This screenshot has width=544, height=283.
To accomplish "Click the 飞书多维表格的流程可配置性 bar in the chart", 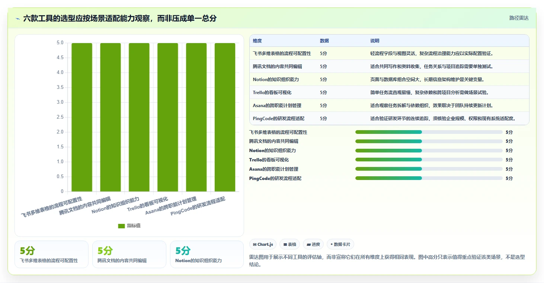I will pyautogui.click(x=82, y=117).
